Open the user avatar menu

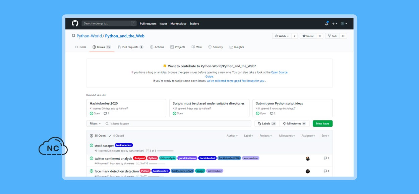(x=344, y=24)
